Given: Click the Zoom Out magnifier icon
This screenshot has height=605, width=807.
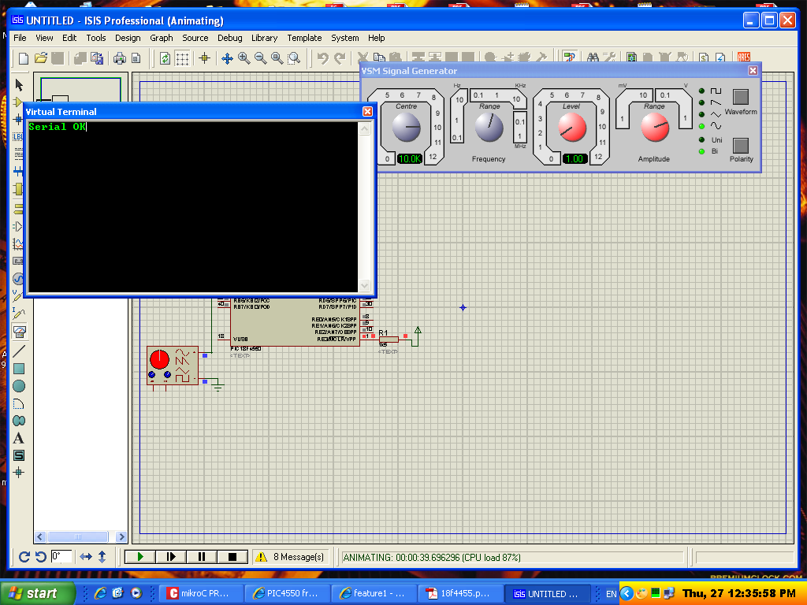Looking at the screenshot, I should pyautogui.click(x=260, y=58).
